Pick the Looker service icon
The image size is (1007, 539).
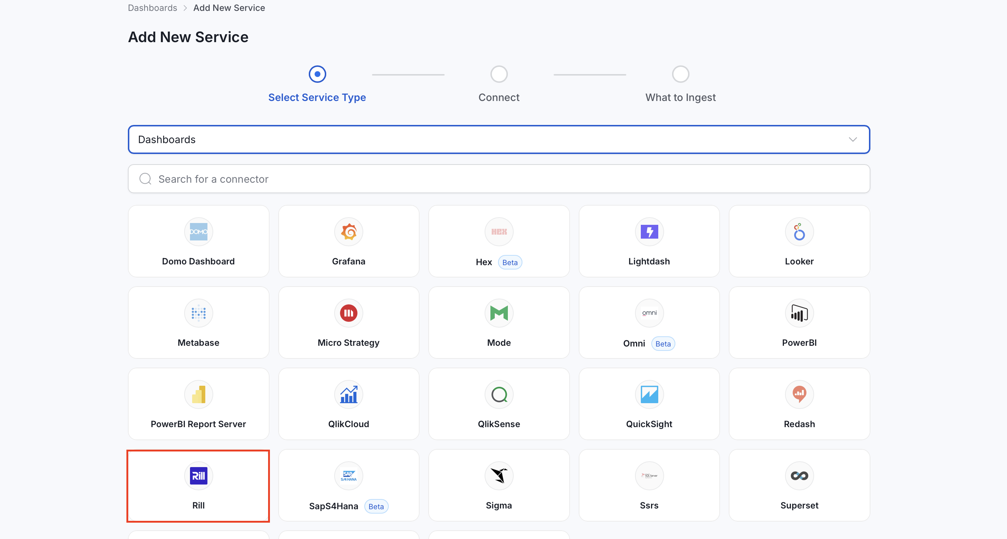tap(800, 232)
